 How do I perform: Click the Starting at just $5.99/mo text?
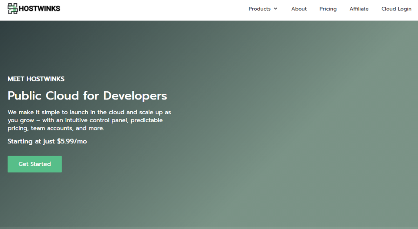coord(47,141)
